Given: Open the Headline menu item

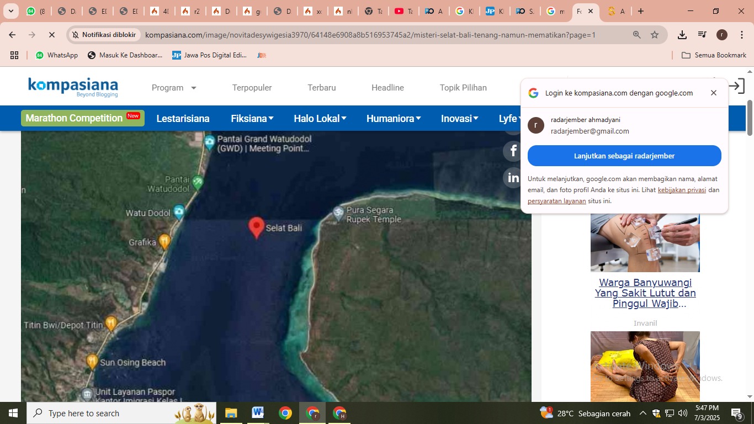Looking at the screenshot, I should (x=387, y=88).
